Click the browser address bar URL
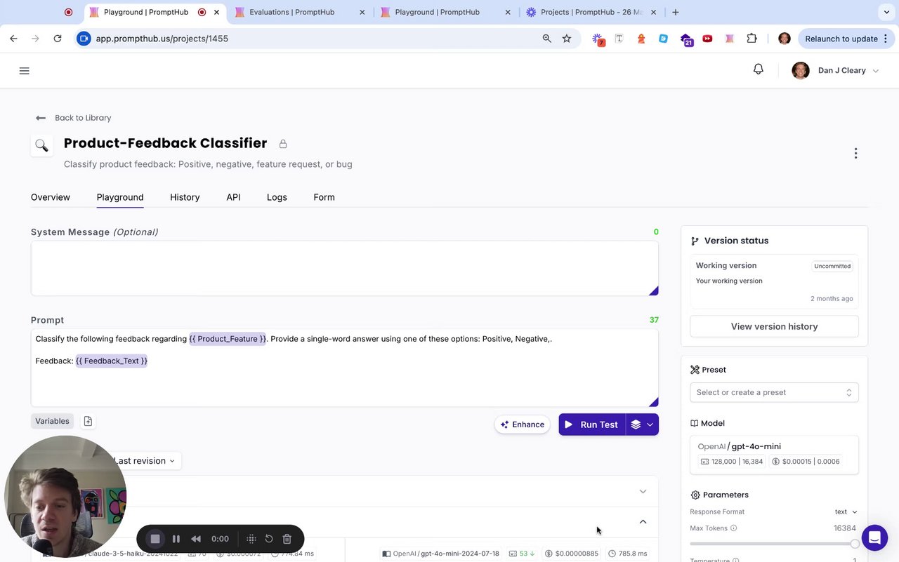The width and height of the screenshot is (899, 562). coord(162,39)
